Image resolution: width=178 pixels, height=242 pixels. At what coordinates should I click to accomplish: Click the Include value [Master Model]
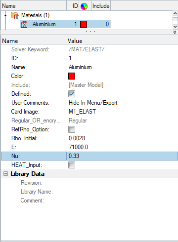[x=86, y=85]
